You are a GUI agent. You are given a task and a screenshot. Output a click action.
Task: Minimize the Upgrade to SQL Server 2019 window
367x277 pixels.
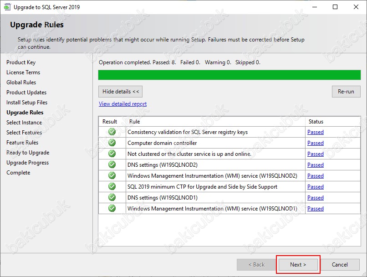pos(315,7)
